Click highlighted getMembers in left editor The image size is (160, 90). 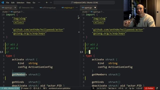pos(19,74)
